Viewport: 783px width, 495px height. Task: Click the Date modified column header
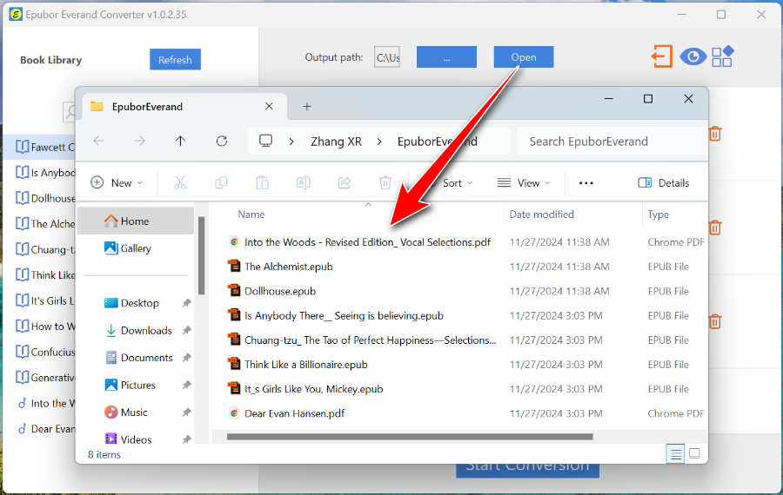tap(541, 214)
